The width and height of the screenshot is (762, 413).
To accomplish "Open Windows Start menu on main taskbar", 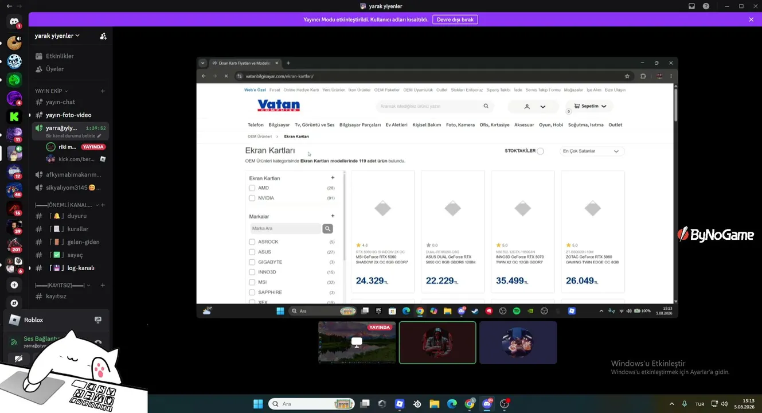I will pyautogui.click(x=258, y=404).
